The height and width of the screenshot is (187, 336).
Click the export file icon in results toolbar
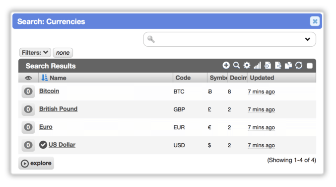tap(278, 65)
